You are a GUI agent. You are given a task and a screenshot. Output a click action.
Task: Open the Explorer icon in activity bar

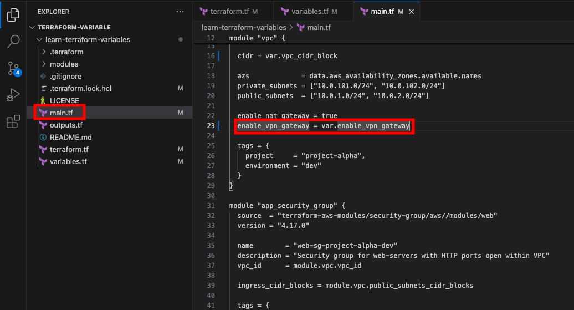[13, 14]
